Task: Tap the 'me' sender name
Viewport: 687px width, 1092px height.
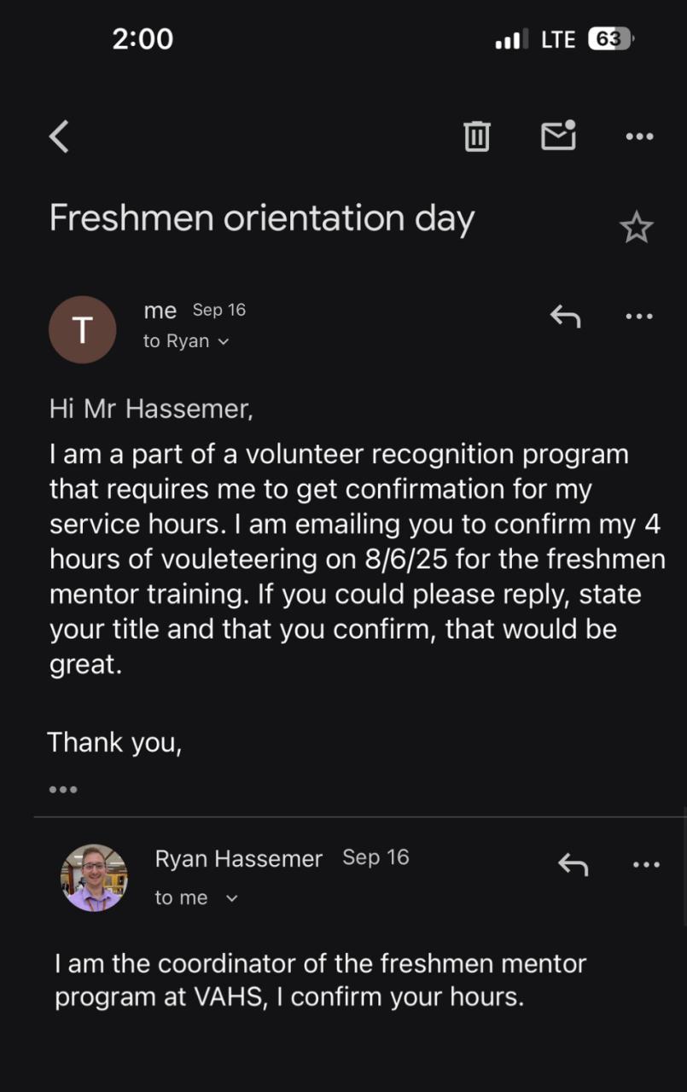Action: [160, 311]
